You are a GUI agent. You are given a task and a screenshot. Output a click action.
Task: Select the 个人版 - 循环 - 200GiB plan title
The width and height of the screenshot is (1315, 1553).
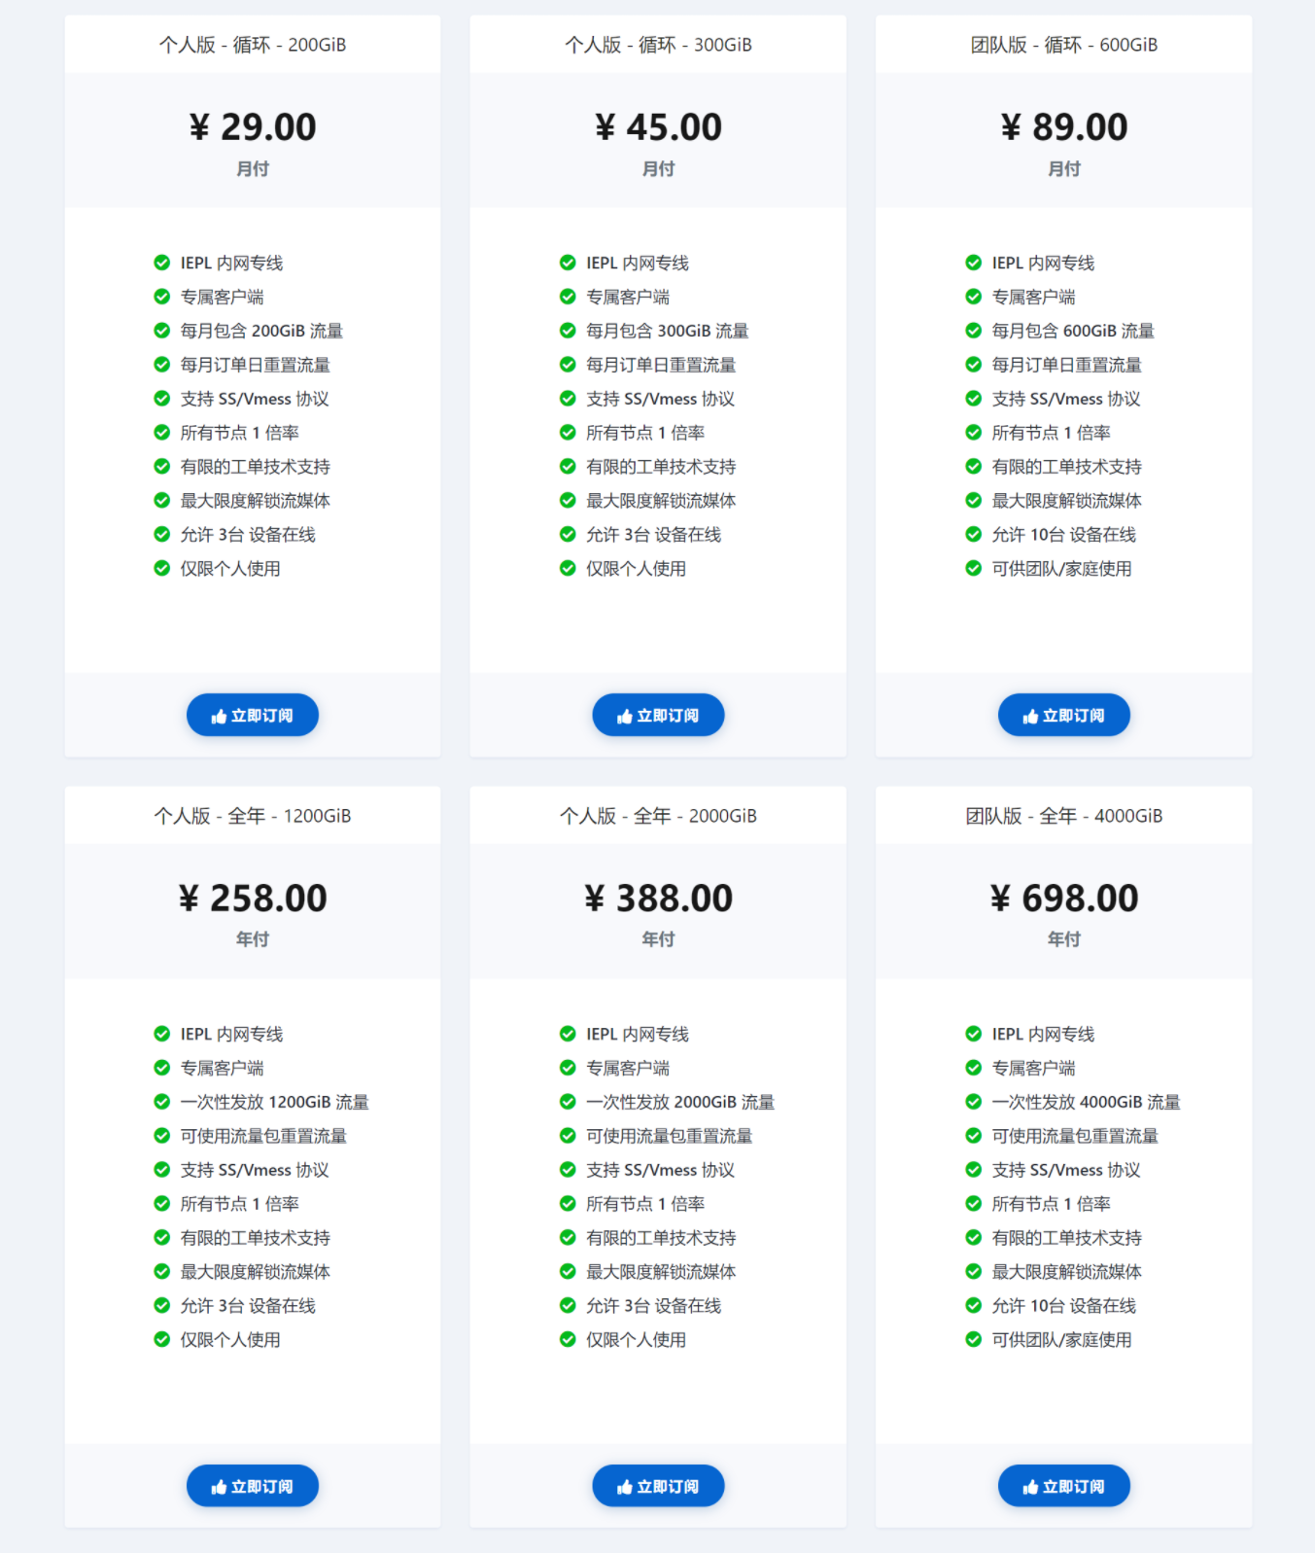253,45
